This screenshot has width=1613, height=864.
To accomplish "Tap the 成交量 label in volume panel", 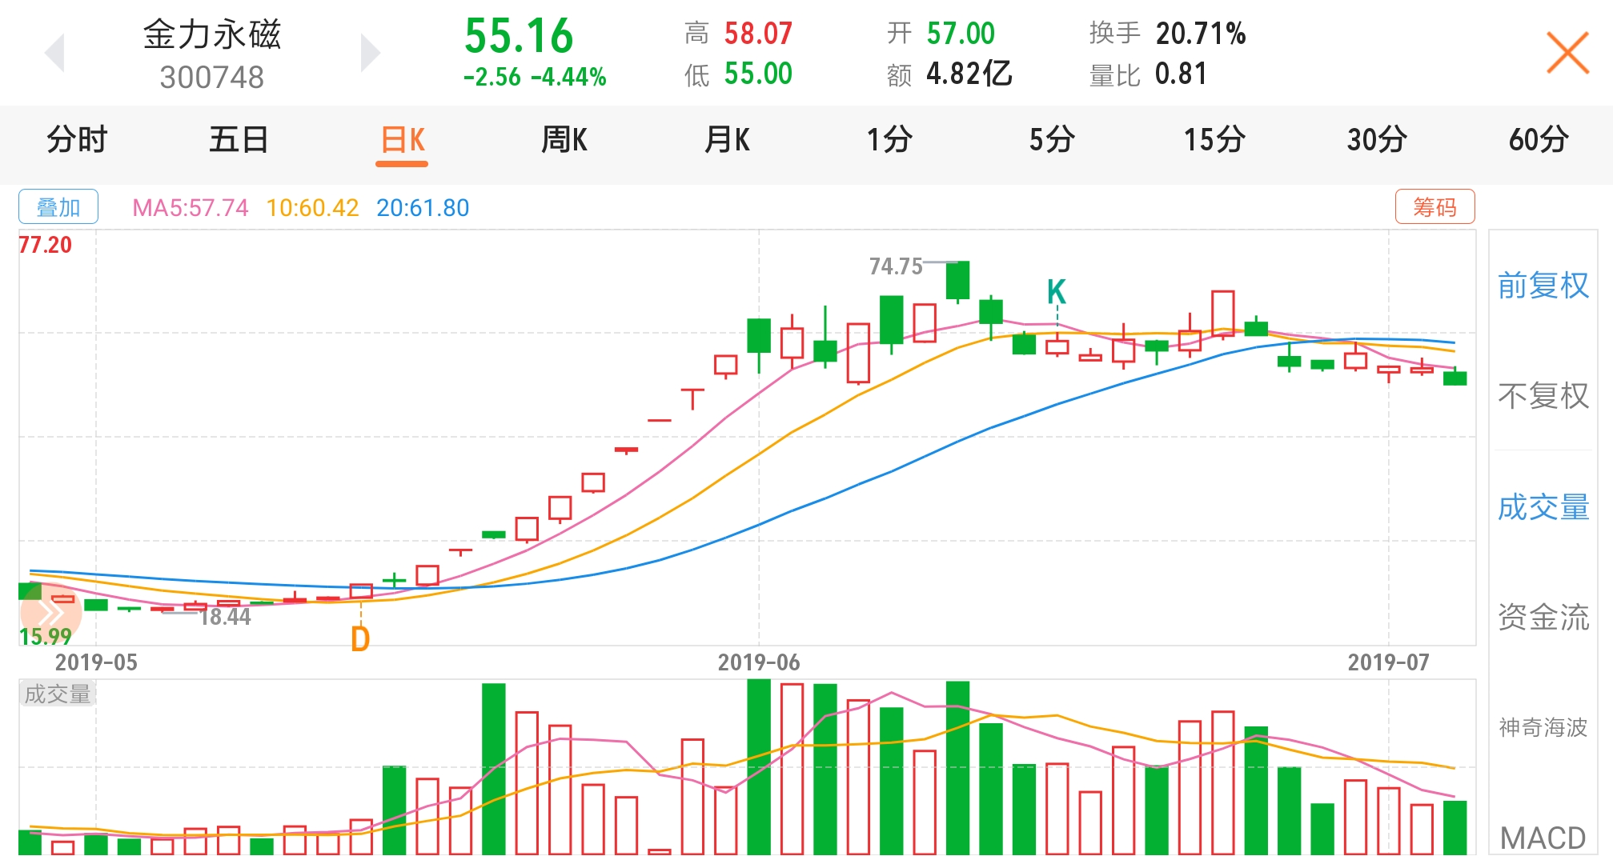I will pyautogui.click(x=58, y=694).
